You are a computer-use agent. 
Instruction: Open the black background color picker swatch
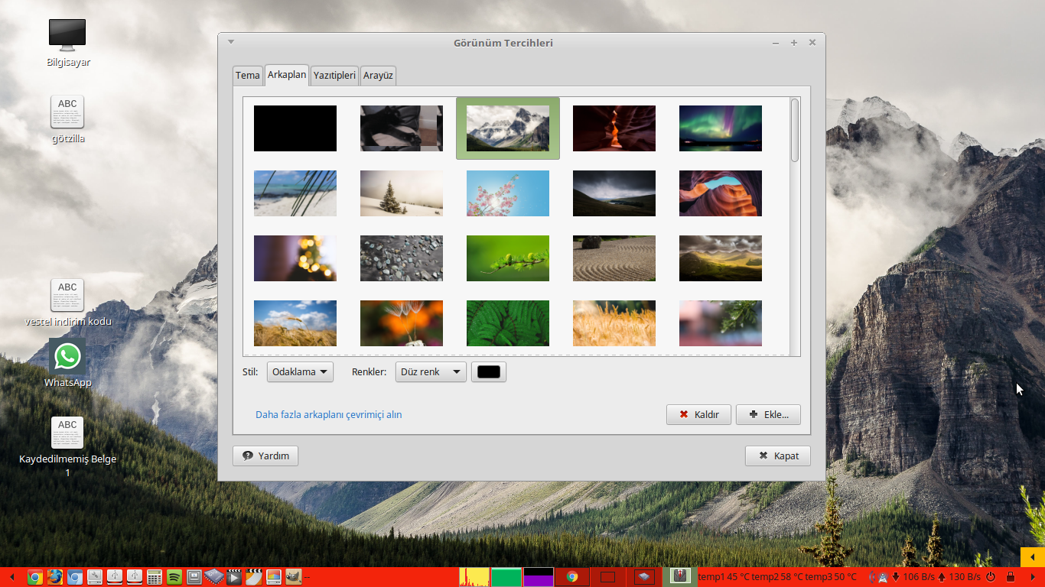[x=489, y=372]
